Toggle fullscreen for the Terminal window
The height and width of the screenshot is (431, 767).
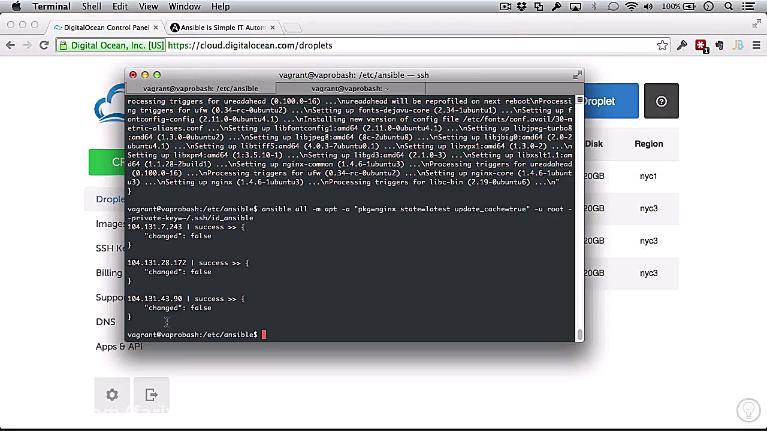[577, 75]
